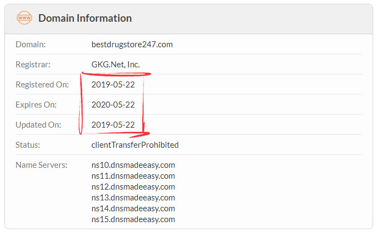Click the Registrar: field label
This screenshot has width=377, height=233.
coord(33,65)
